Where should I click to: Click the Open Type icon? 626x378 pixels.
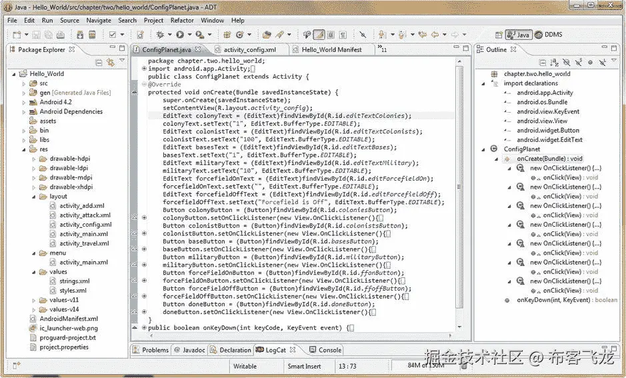(267, 35)
